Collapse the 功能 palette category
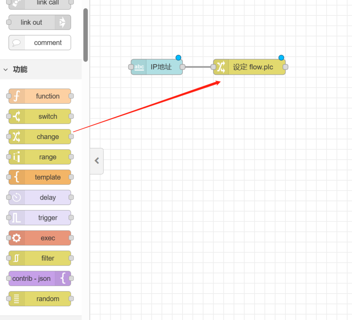The image size is (352, 320). [x=6, y=70]
